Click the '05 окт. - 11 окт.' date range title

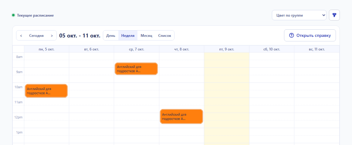click(x=80, y=36)
